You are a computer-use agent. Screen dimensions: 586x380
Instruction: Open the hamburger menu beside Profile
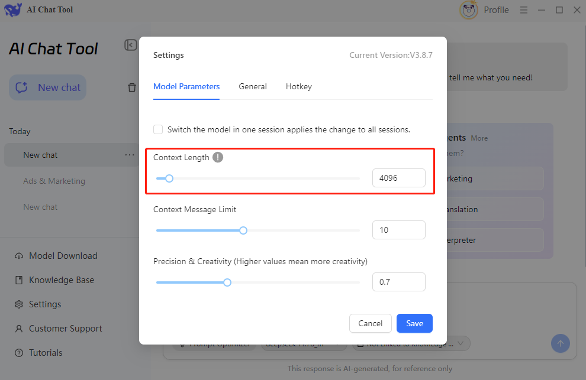point(524,10)
